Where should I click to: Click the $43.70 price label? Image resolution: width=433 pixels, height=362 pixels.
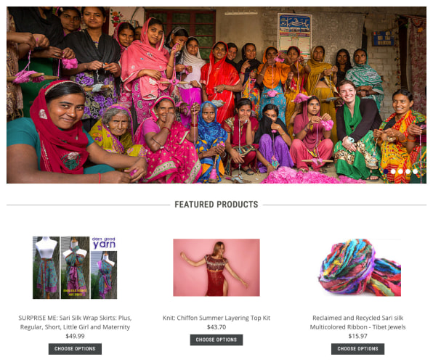[x=216, y=327]
